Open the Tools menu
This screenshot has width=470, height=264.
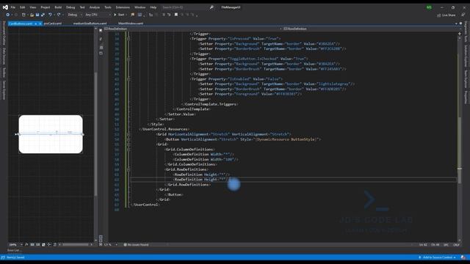tap(108, 7)
